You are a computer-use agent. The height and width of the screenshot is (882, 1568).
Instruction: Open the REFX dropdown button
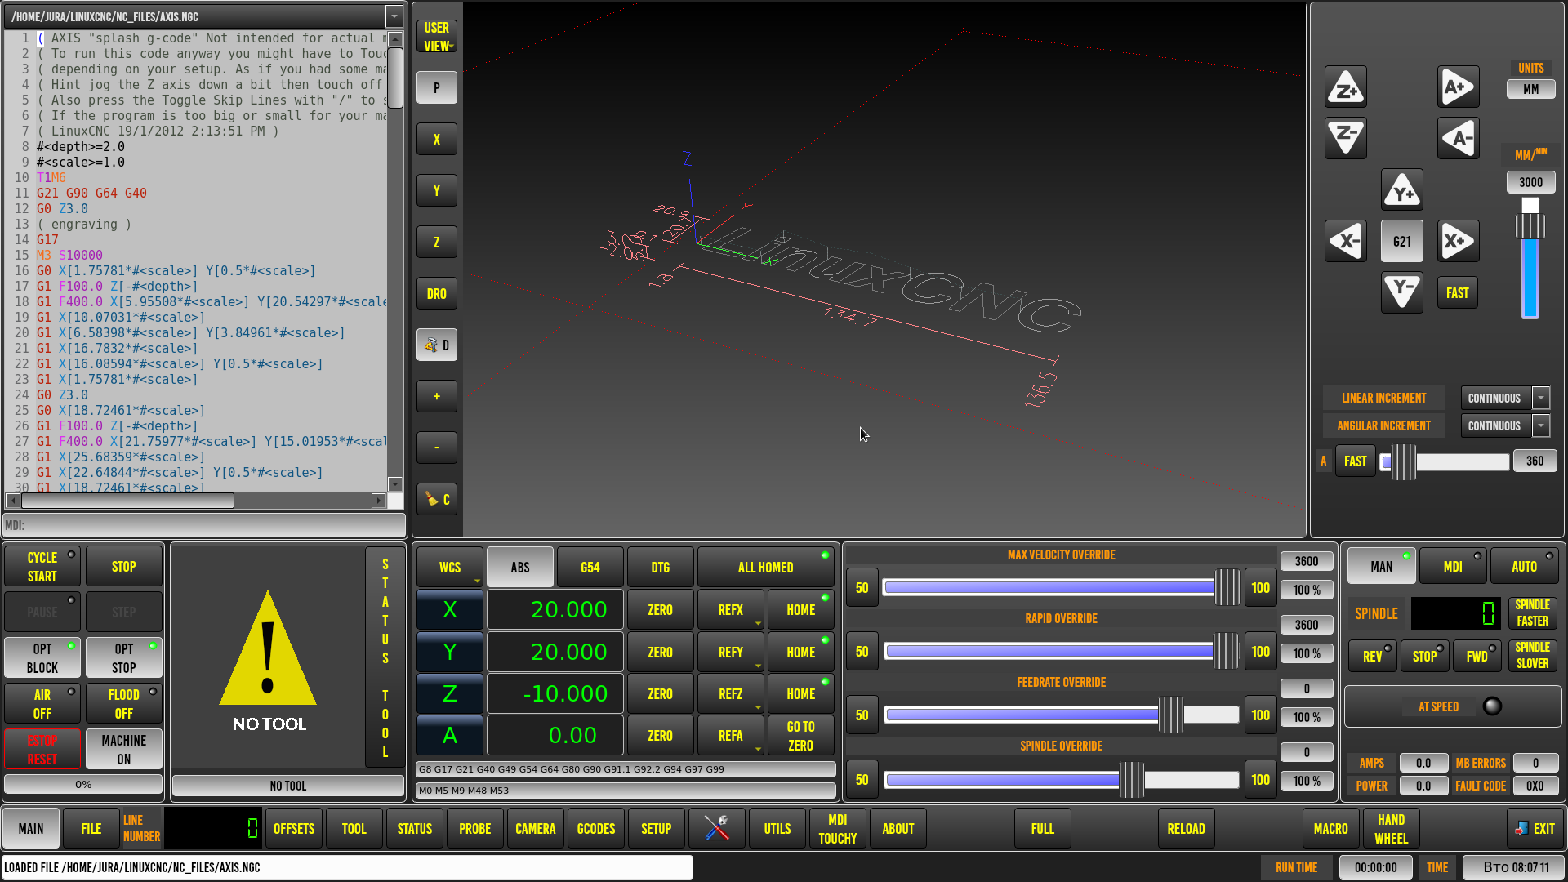pos(731,609)
